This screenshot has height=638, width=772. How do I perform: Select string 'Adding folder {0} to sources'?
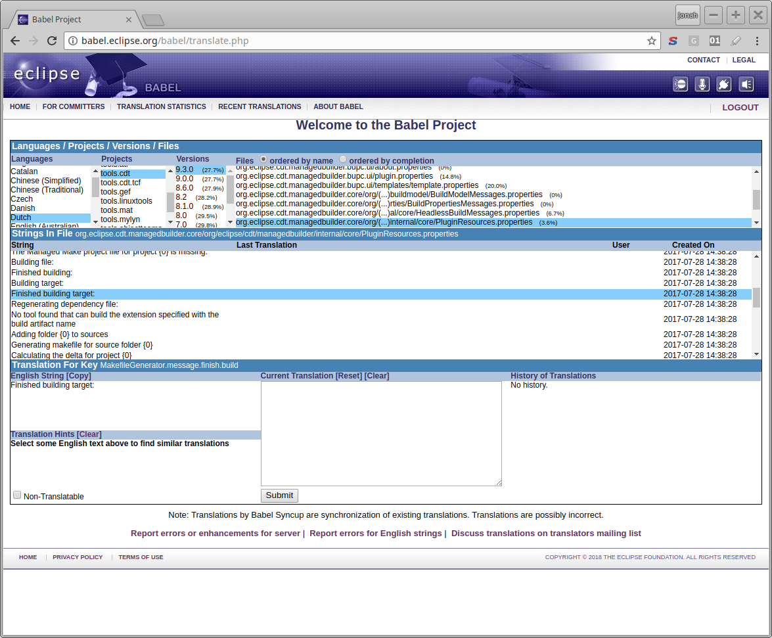pyautogui.click(x=381, y=334)
